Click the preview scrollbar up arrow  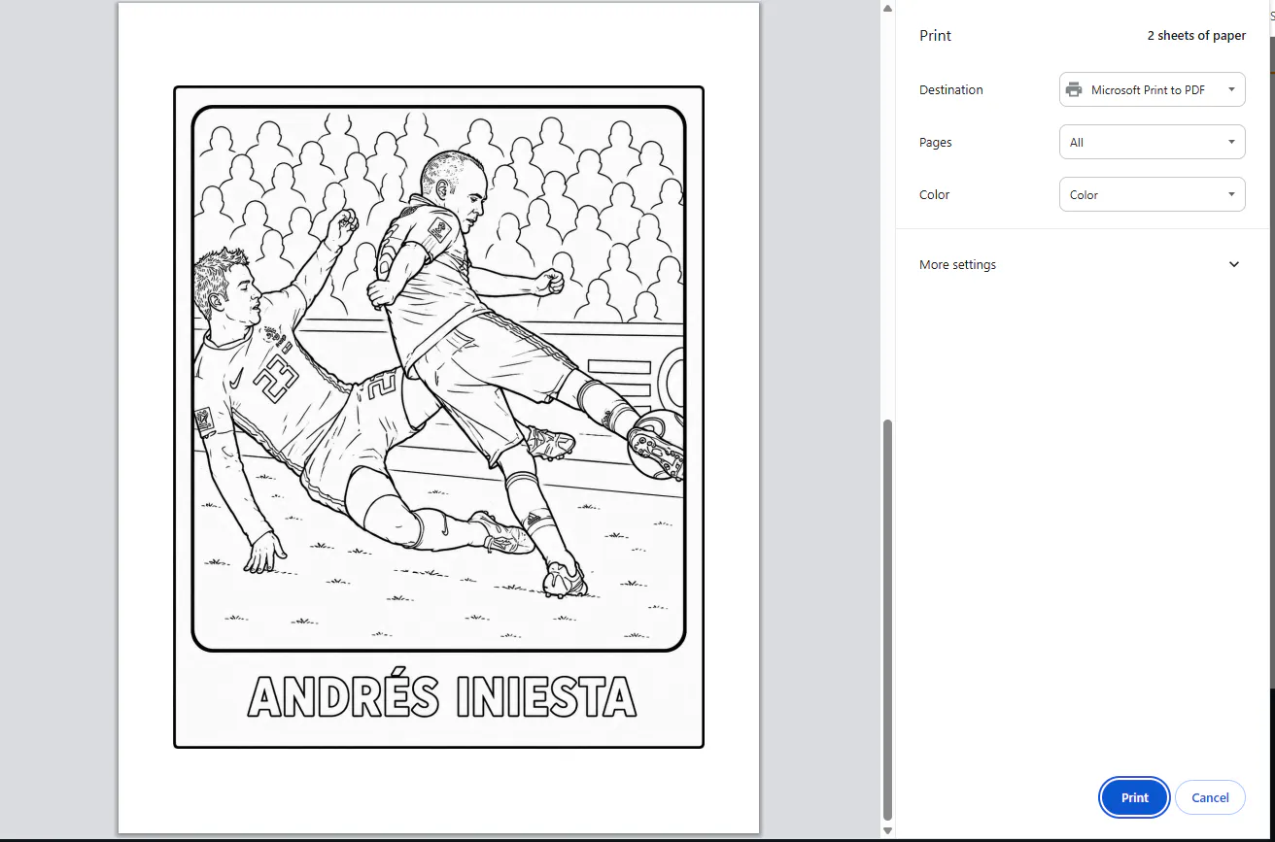click(886, 9)
